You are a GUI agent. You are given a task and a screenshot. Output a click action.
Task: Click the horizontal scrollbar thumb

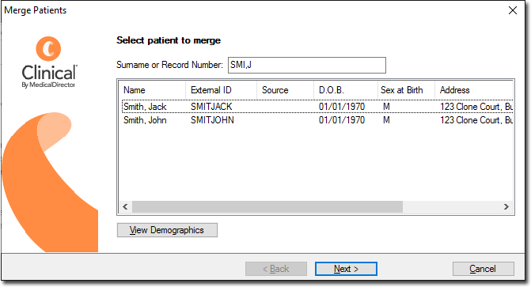(x=267, y=206)
